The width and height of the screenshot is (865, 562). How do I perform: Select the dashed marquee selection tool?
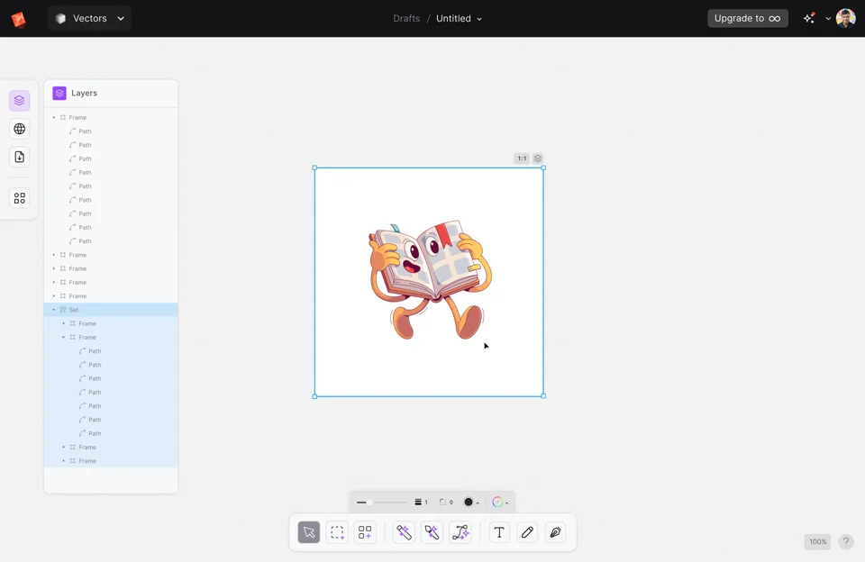tap(337, 532)
